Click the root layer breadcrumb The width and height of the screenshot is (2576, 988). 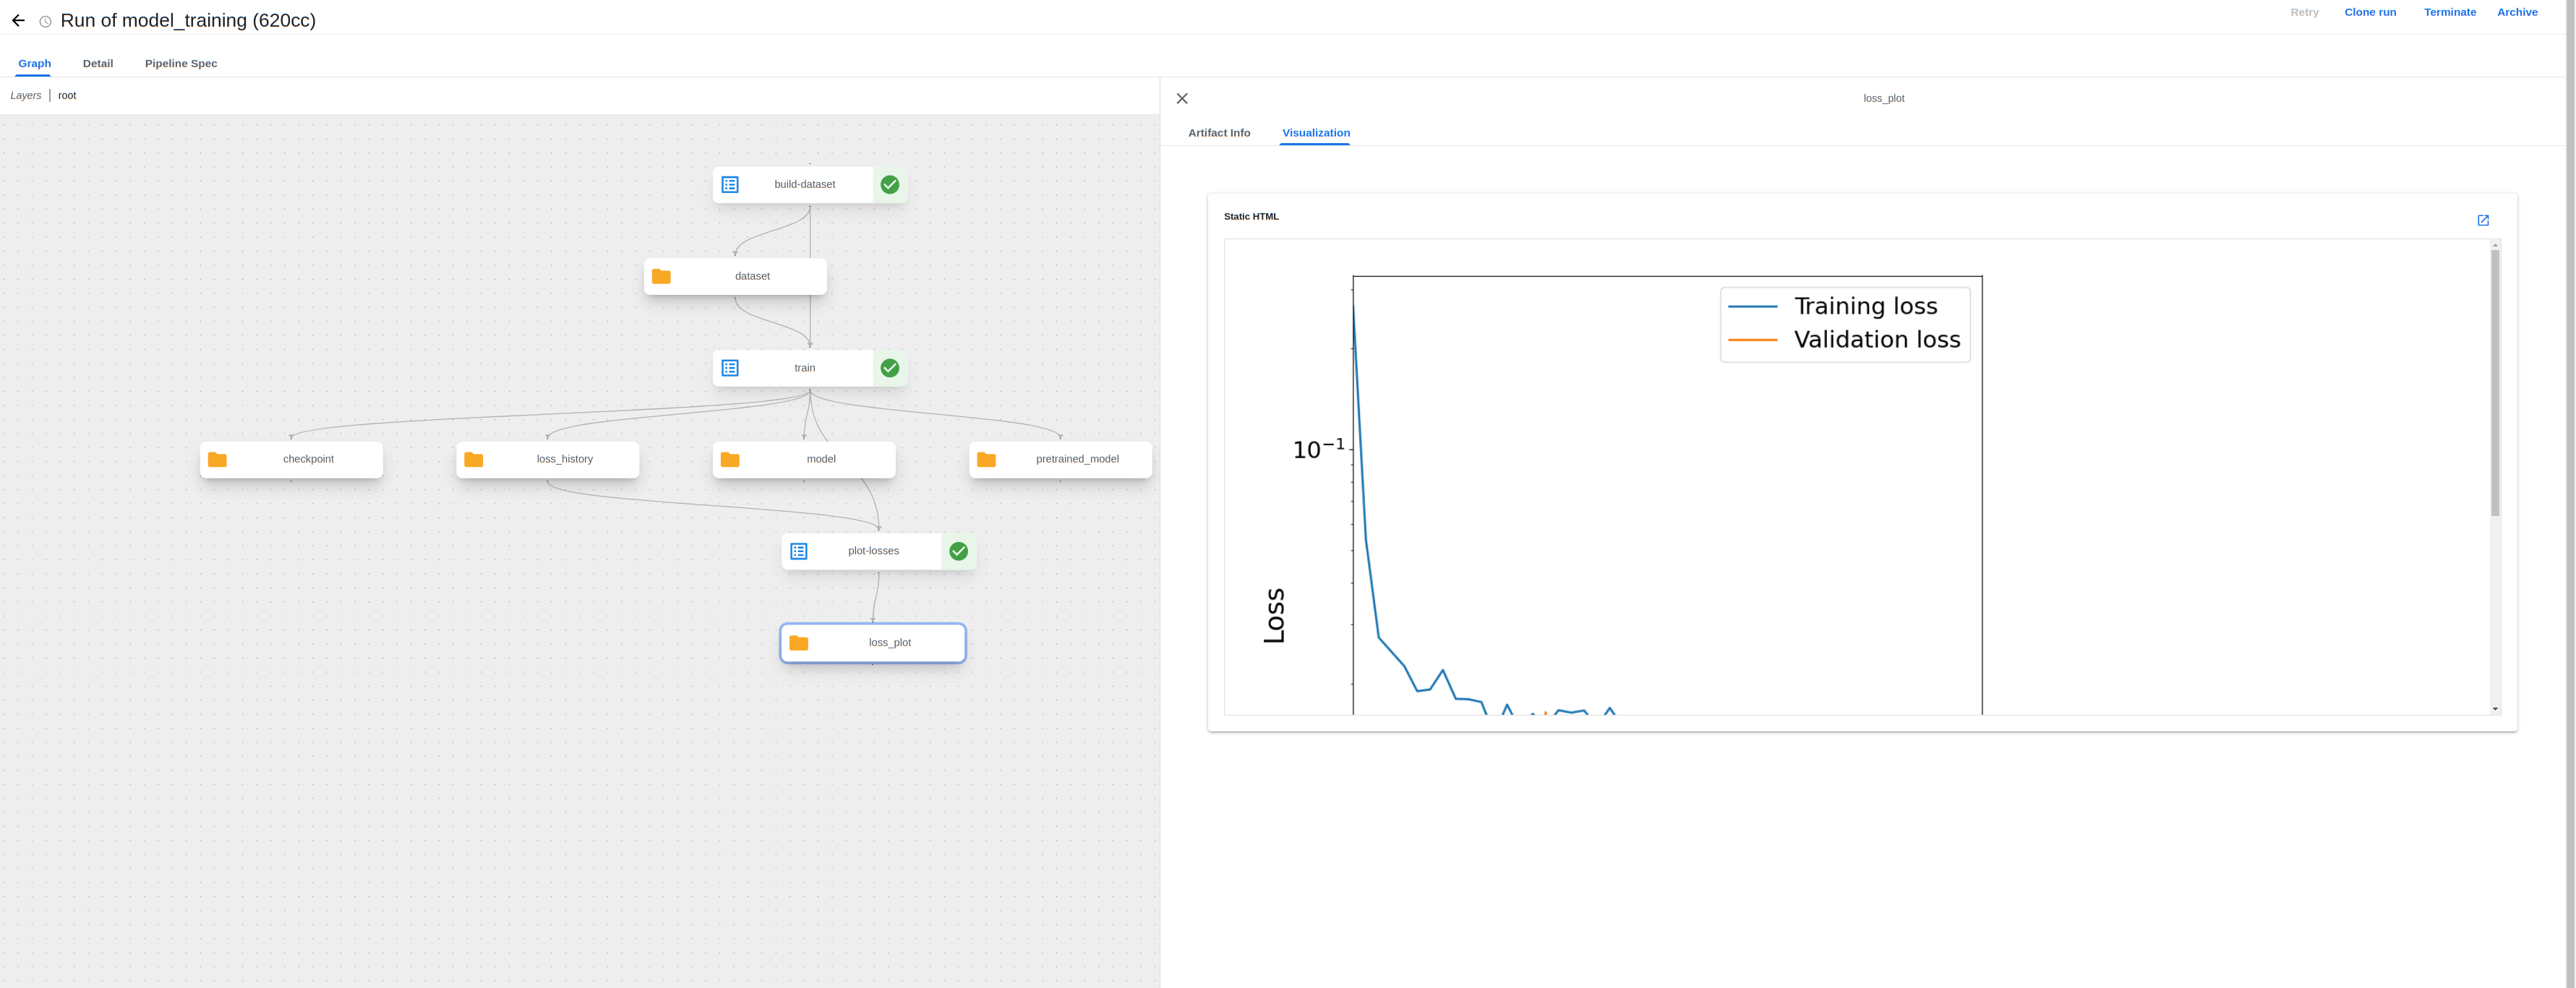67,96
